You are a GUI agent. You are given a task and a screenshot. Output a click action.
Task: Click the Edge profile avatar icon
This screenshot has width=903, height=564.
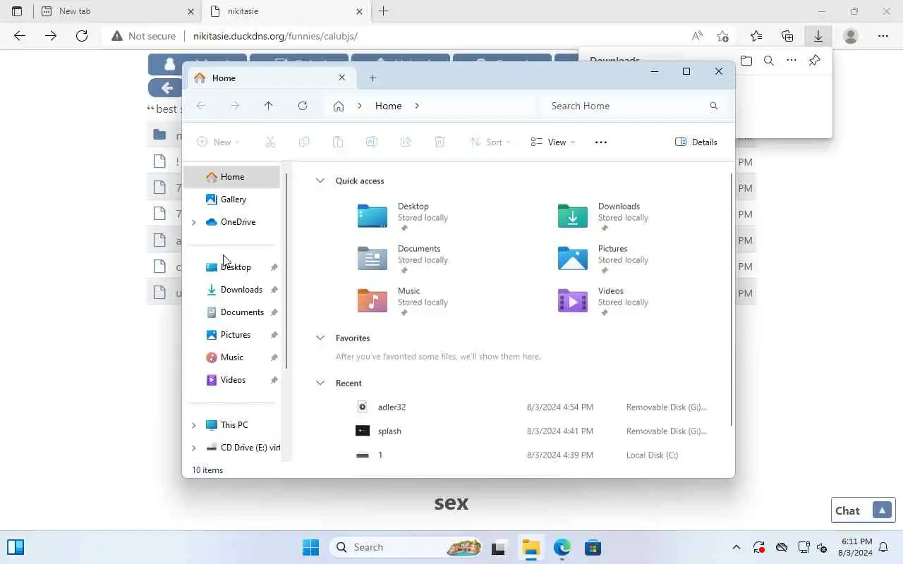coord(851,36)
